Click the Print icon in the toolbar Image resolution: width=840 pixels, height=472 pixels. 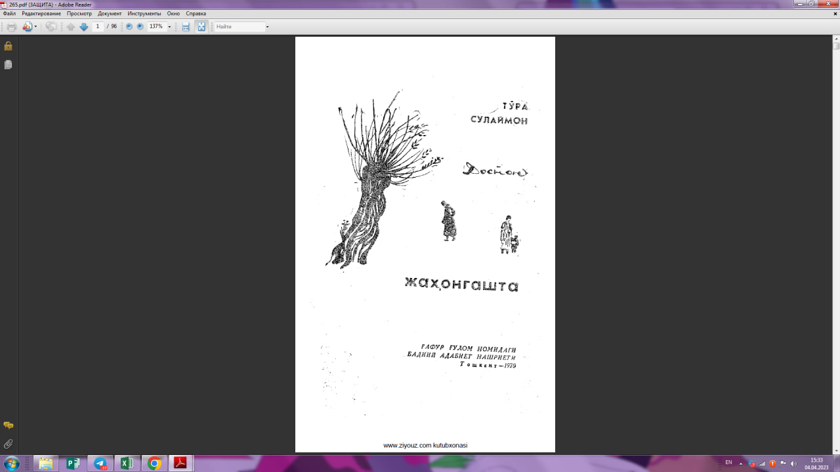click(x=11, y=27)
